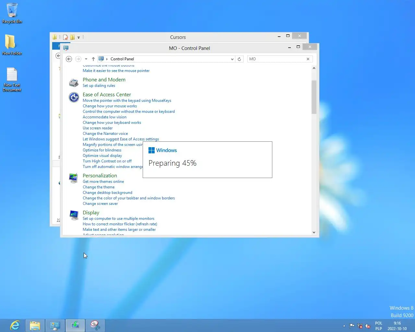Click the Control Panel title bar icon
Image resolution: width=415 pixels, height=332 pixels.
tap(66, 48)
